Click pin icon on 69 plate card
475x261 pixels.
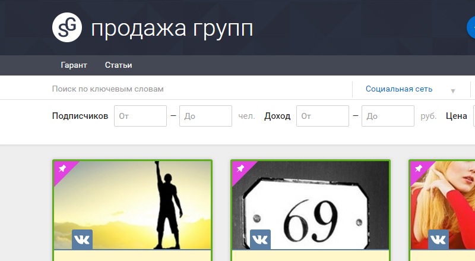240,168
